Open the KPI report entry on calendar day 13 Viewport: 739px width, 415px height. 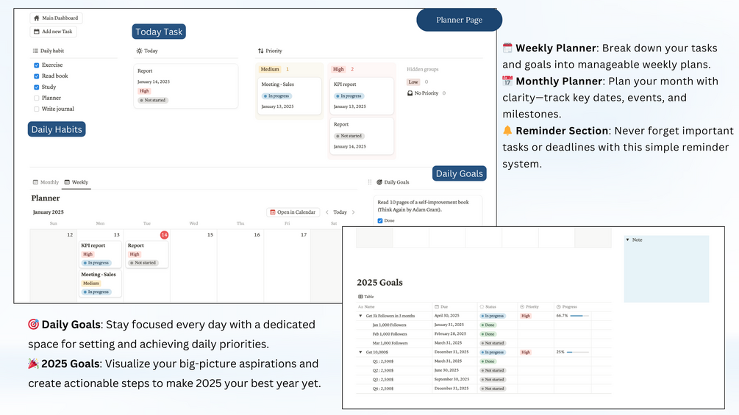pyautogui.click(x=100, y=254)
